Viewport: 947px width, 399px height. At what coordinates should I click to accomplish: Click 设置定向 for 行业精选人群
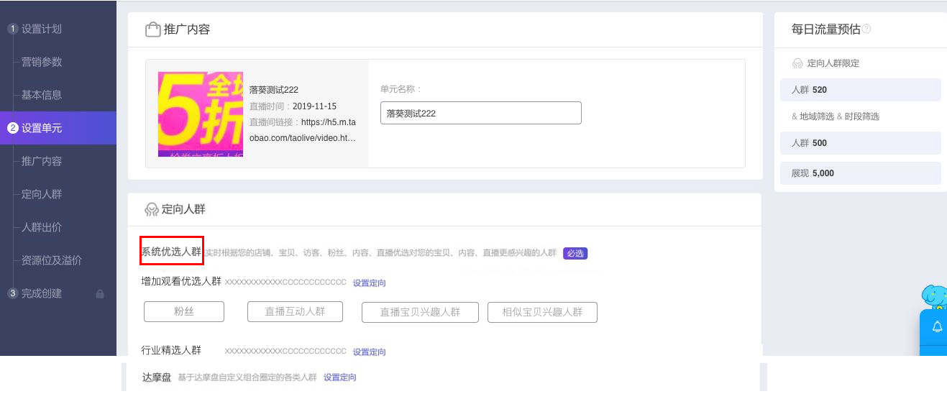pos(370,352)
